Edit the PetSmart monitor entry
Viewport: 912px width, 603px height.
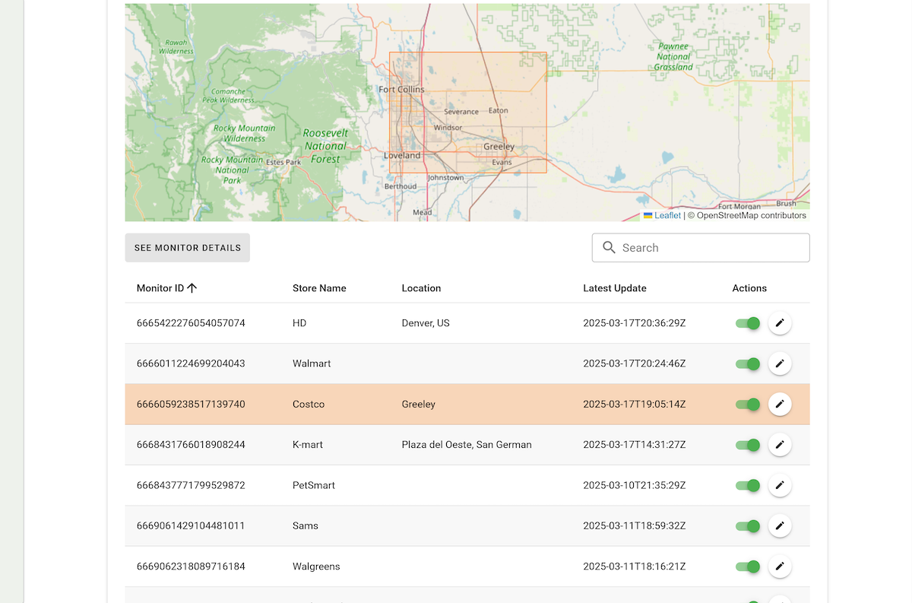(x=780, y=485)
